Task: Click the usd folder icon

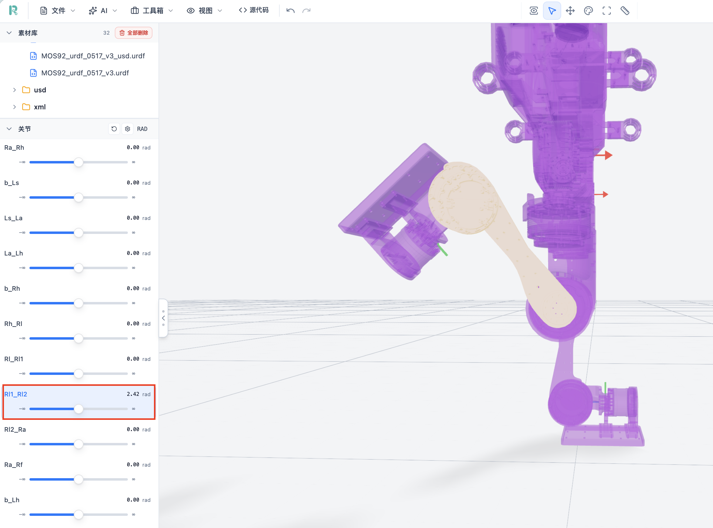Action: 26,90
